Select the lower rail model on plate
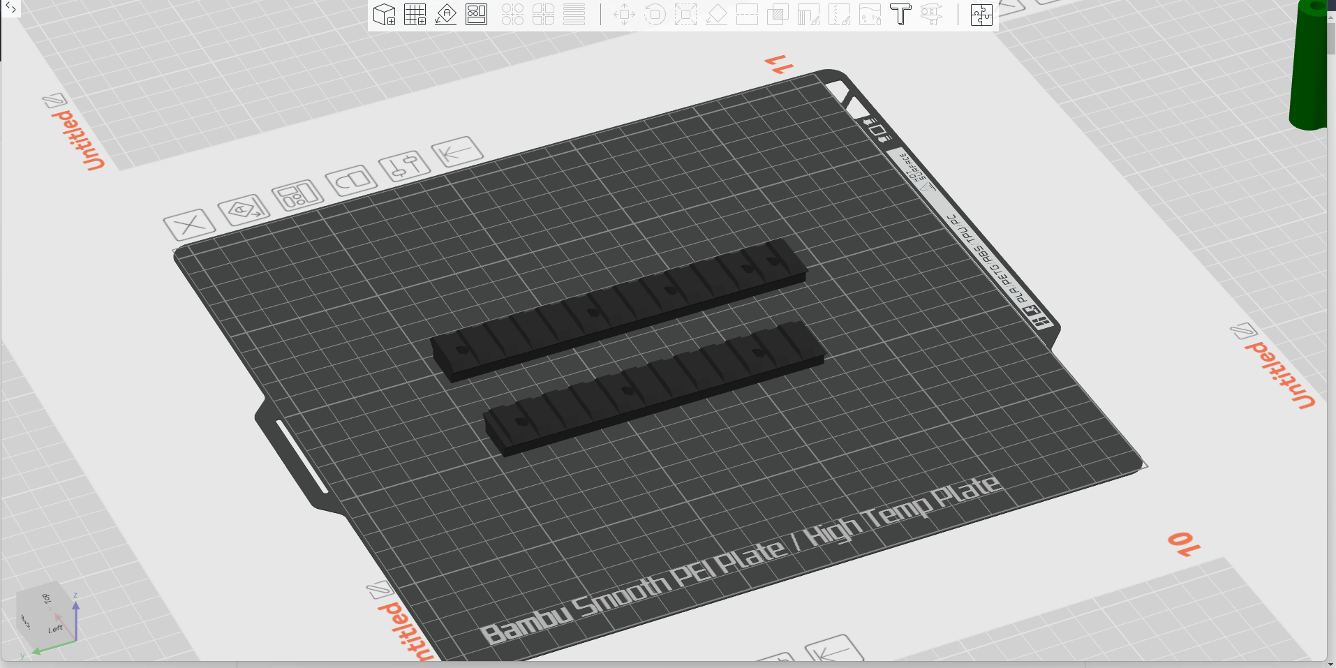Image resolution: width=1336 pixels, height=668 pixels. [654, 387]
